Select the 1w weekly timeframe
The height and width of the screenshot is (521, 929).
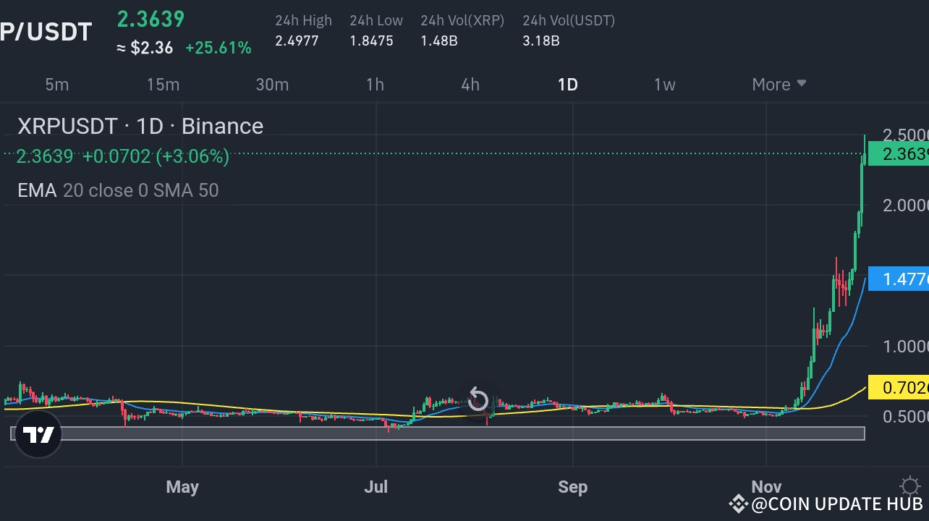point(664,84)
